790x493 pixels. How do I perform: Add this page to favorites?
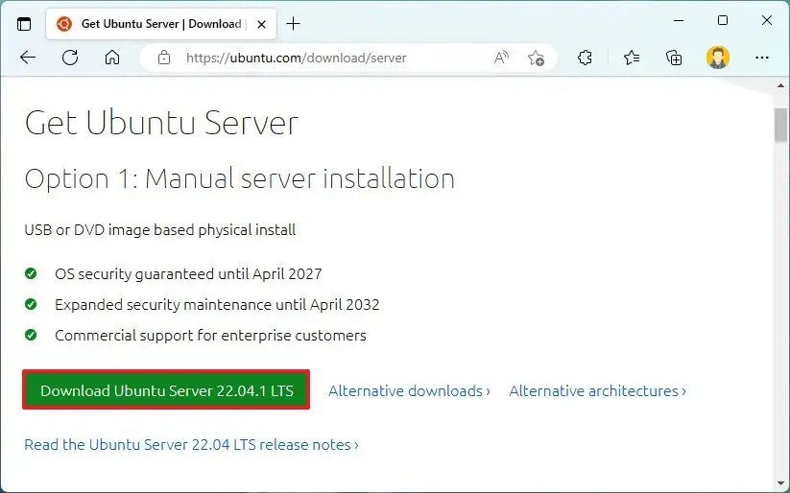(x=536, y=58)
